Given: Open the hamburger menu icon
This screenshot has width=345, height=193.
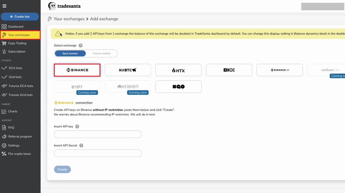Looking at the screenshot, I should coord(4,6).
